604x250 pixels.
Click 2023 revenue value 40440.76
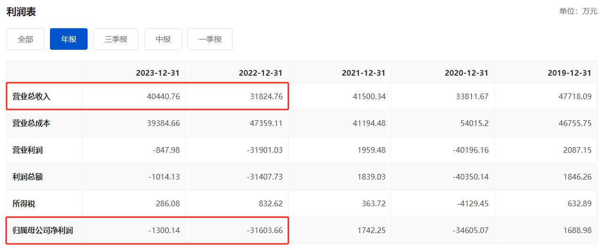pos(163,97)
